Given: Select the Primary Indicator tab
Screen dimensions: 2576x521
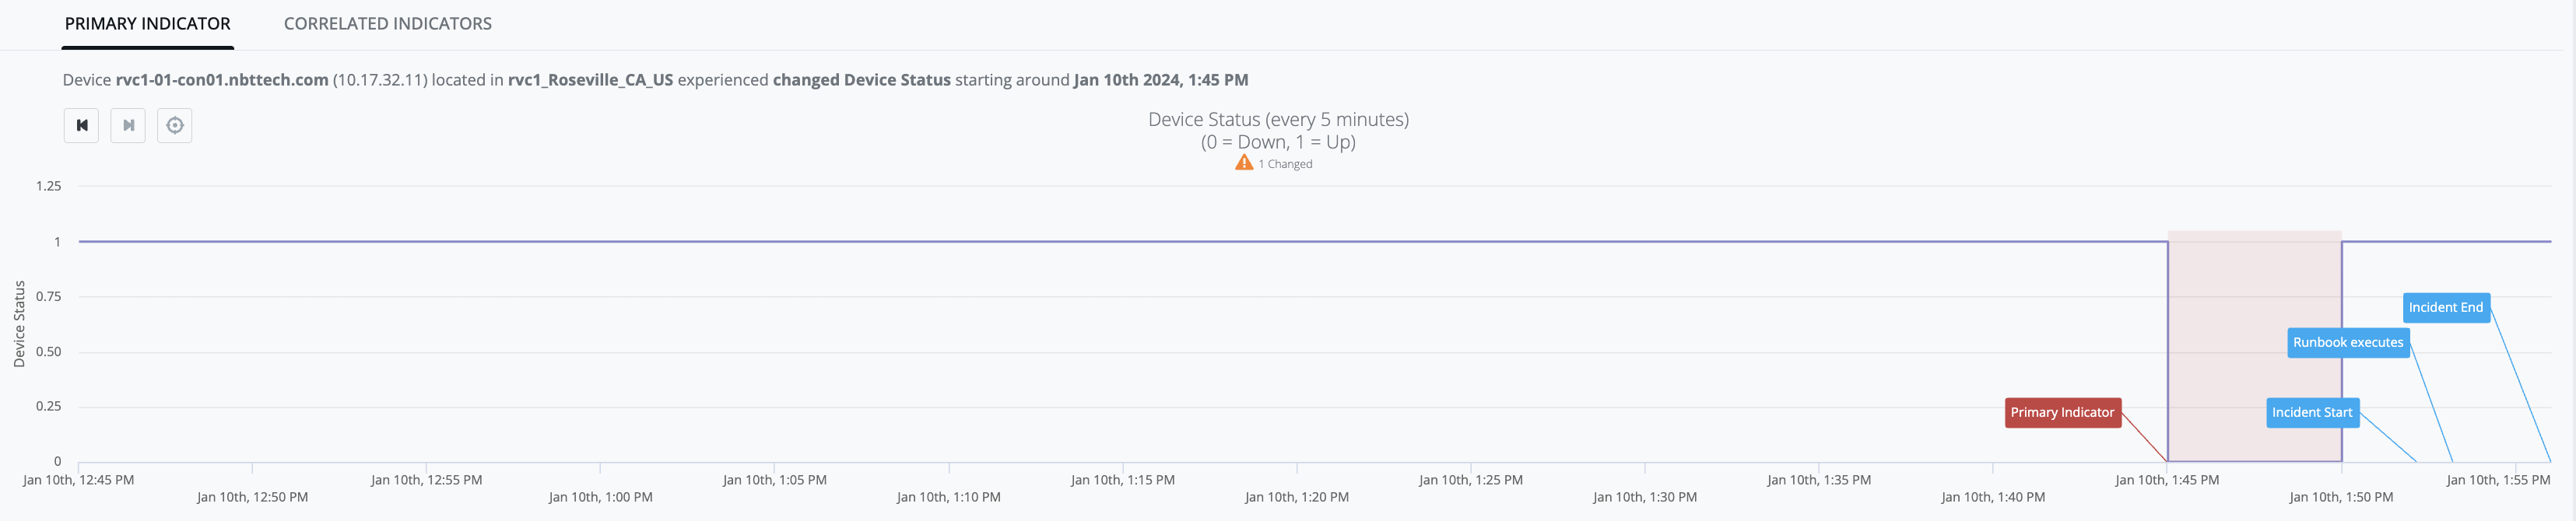Looking at the screenshot, I should (x=147, y=24).
